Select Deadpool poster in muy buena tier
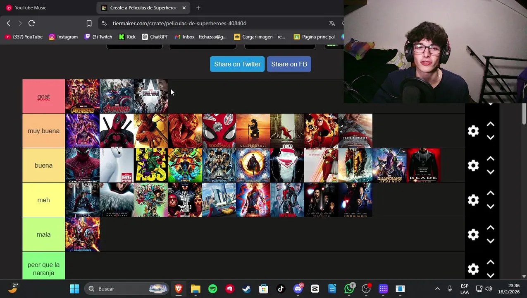Viewport: 527px width, 298px height. click(x=117, y=131)
